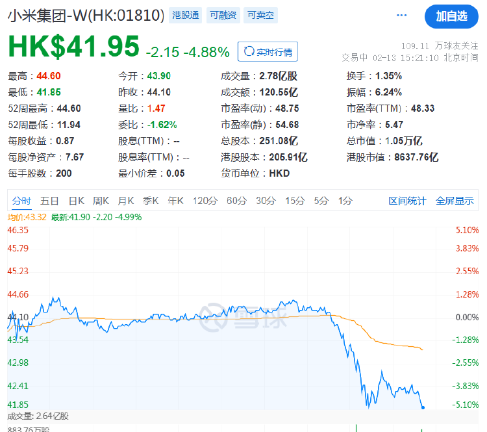Viewport: 487px width, 432px height.
Task: Click the 市盈率(TTM) value 48.33
Action: 423,108
